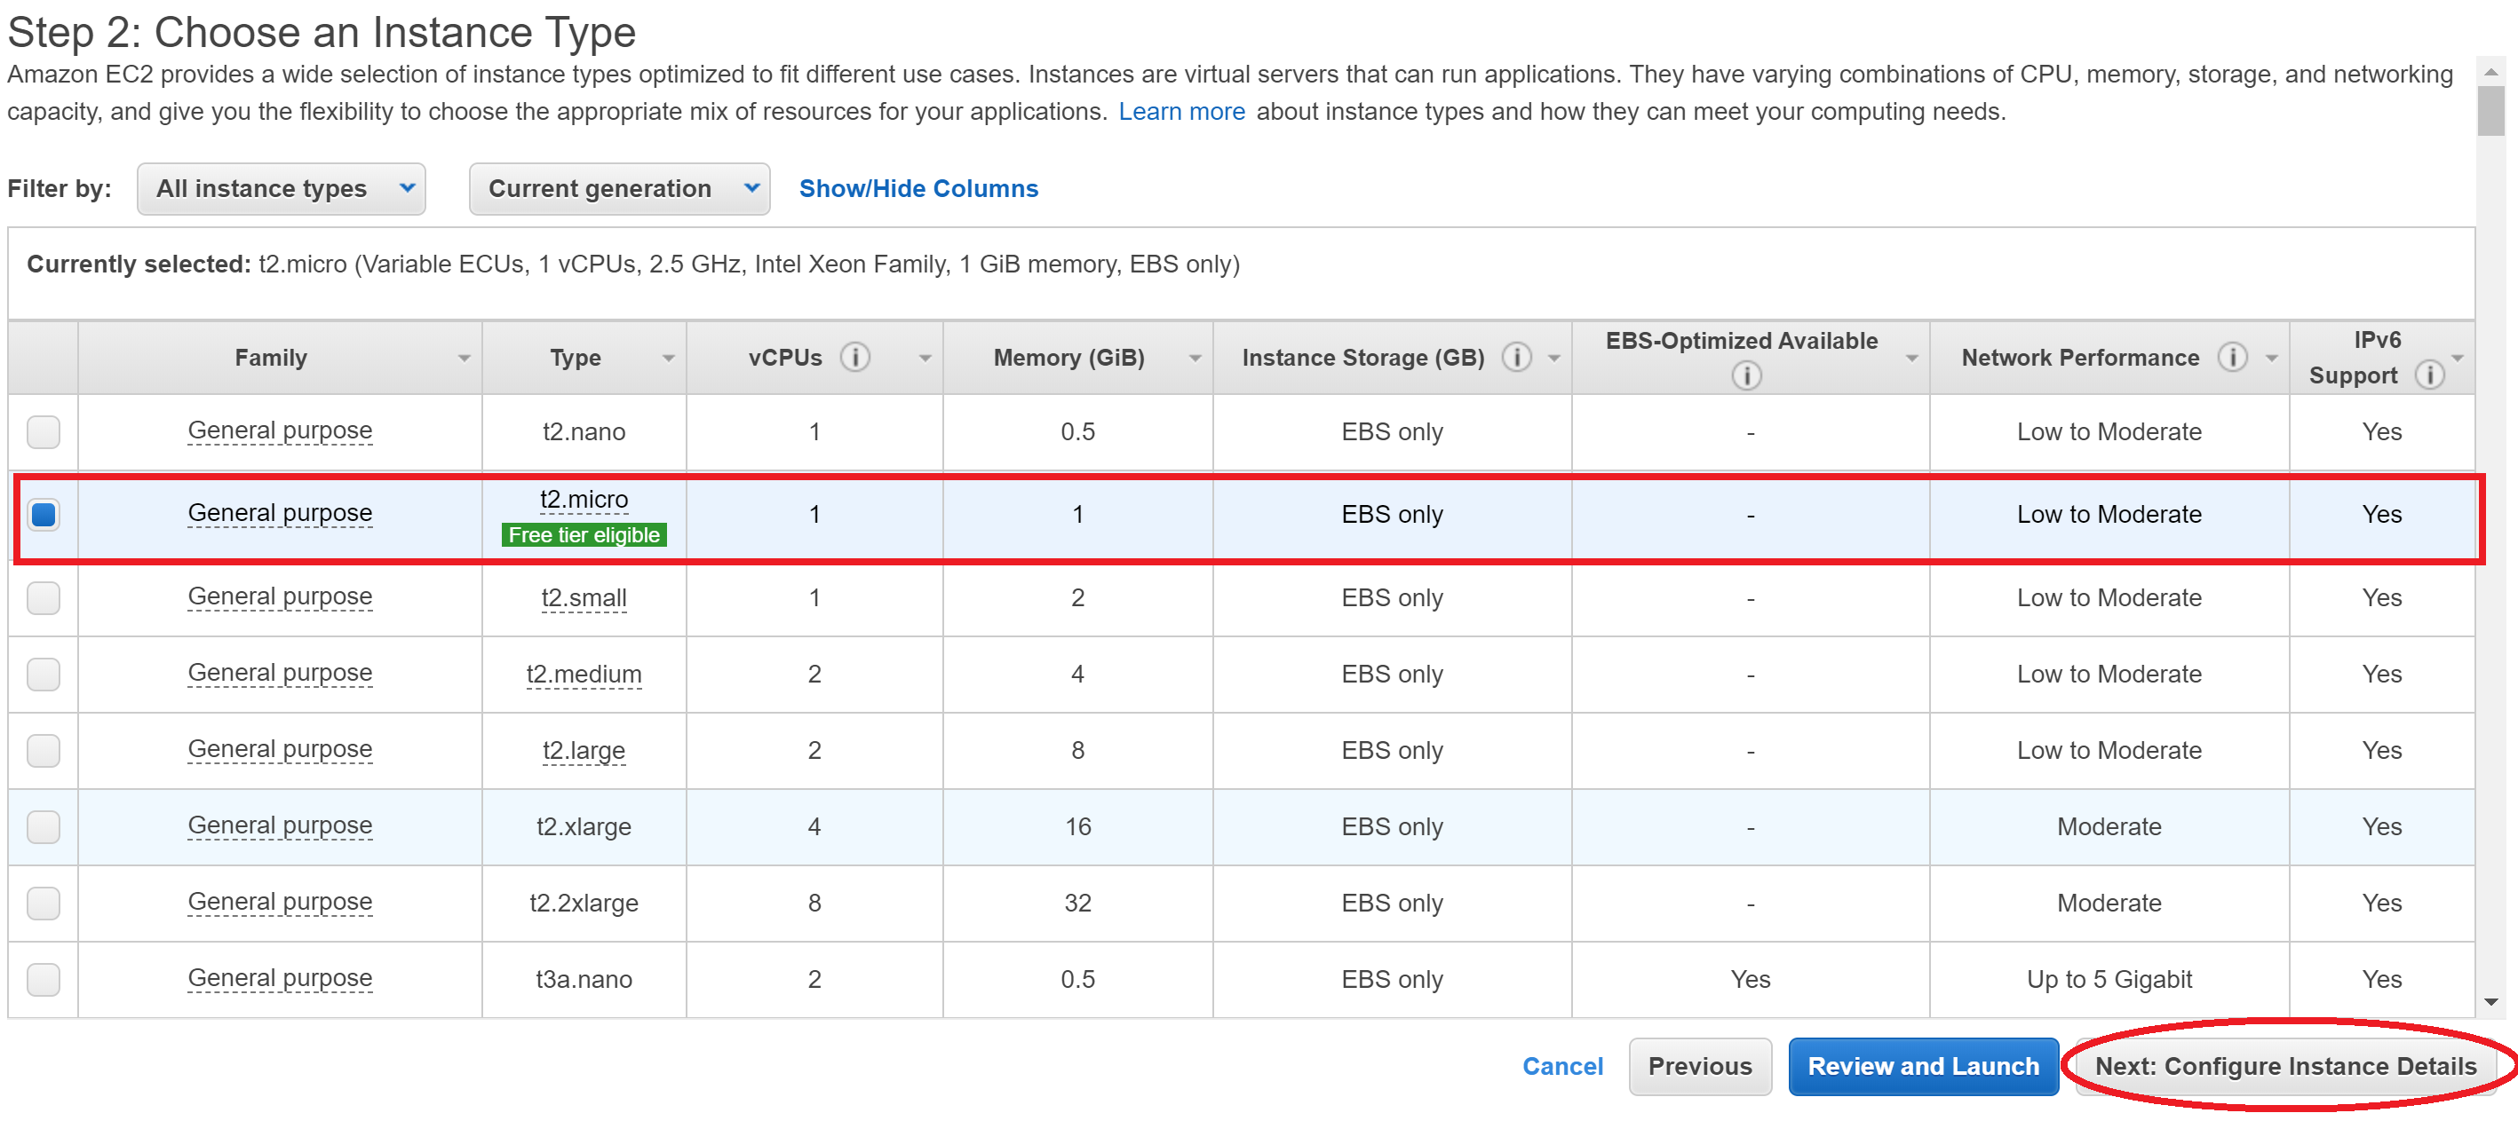Image resolution: width=2518 pixels, height=1121 pixels.
Task: Open the All instance types filter dropdown
Action: click(282, 188)
